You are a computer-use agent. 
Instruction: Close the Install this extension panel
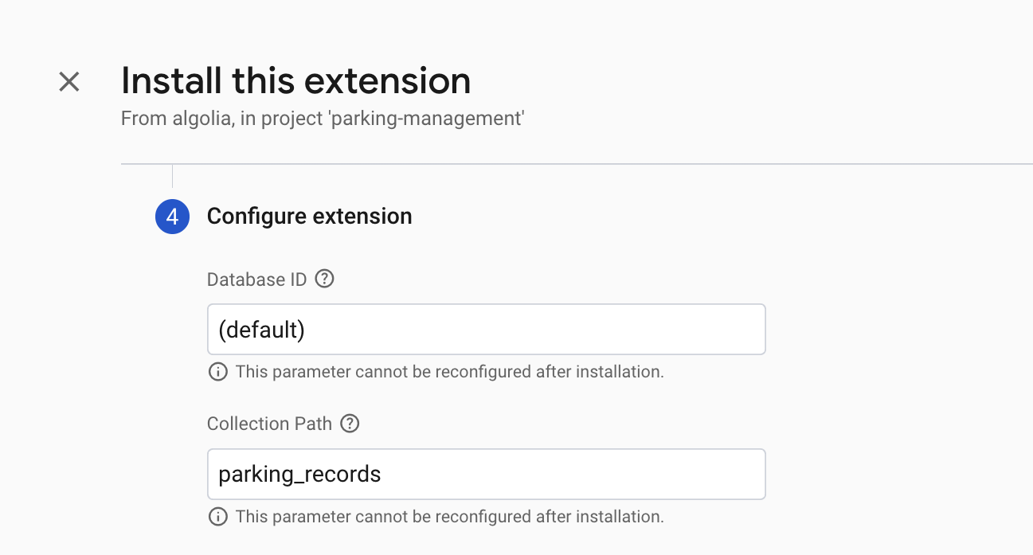pyautogui.click(x=69, y=81)
